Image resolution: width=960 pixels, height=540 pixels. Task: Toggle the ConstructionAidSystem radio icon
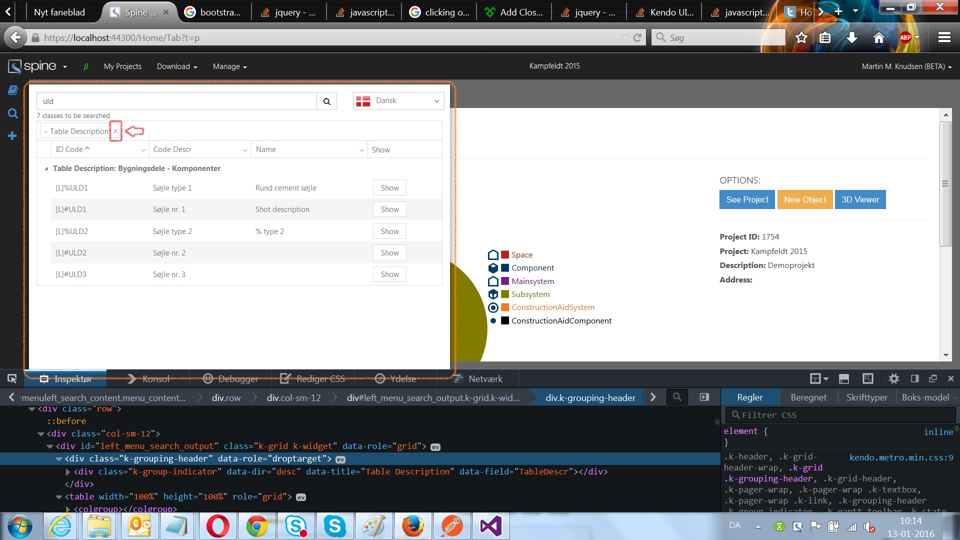(x=493, y=307)
